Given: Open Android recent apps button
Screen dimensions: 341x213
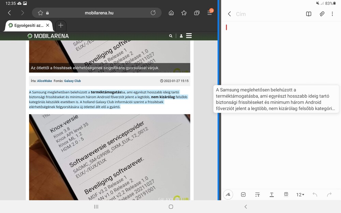Looking at the screenshot, I should pyautogui.click(x=96, y=207).
